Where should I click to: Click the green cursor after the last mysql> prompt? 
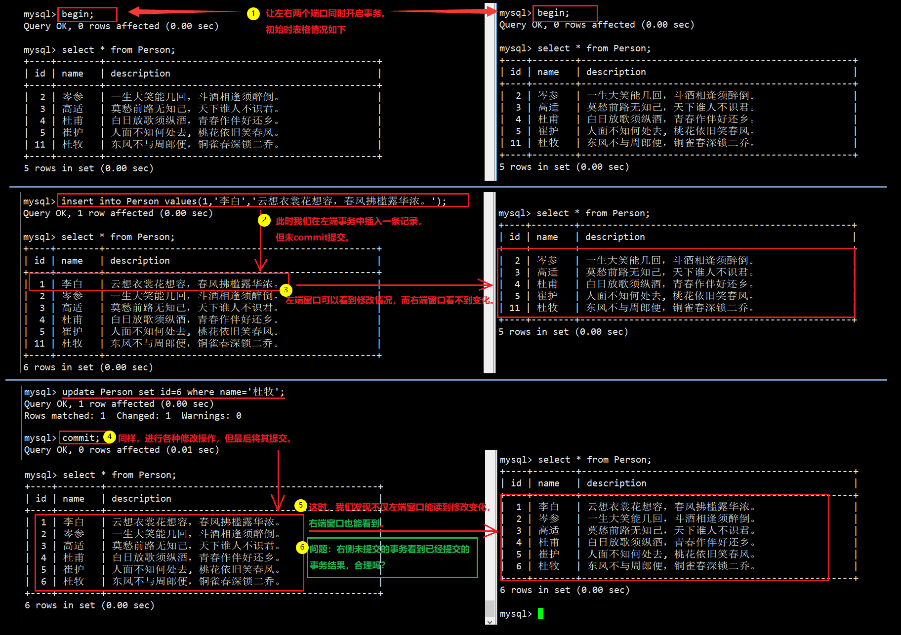[x=540, y=614]
